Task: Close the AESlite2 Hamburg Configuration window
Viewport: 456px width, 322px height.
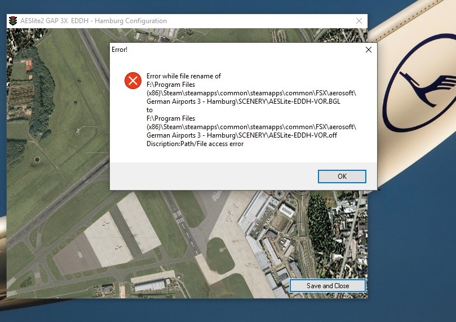Action: coord(359,21)
